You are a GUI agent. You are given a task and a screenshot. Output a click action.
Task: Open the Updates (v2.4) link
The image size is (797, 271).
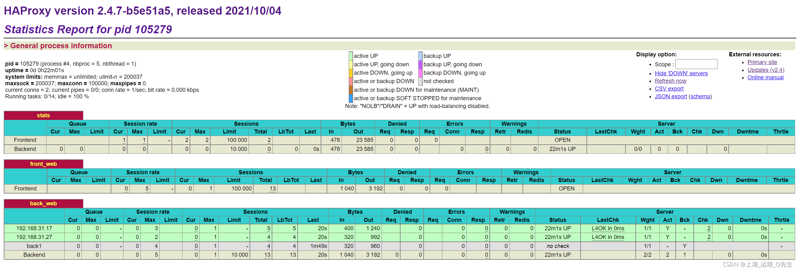(x=765, y=70)
